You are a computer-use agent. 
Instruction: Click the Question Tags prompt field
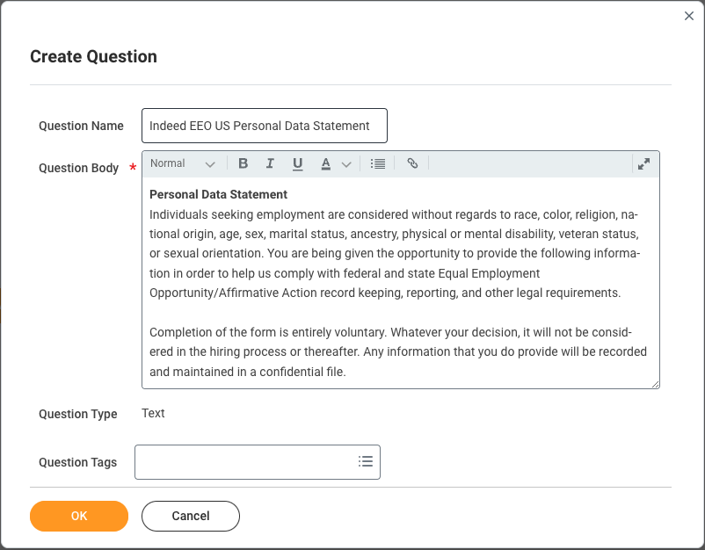[x=258, y=462]
